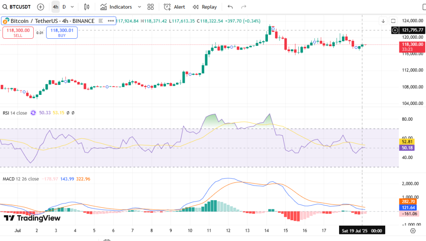Click the redo arrow
The width and height of the screenshot is (426, 241).
244,7
